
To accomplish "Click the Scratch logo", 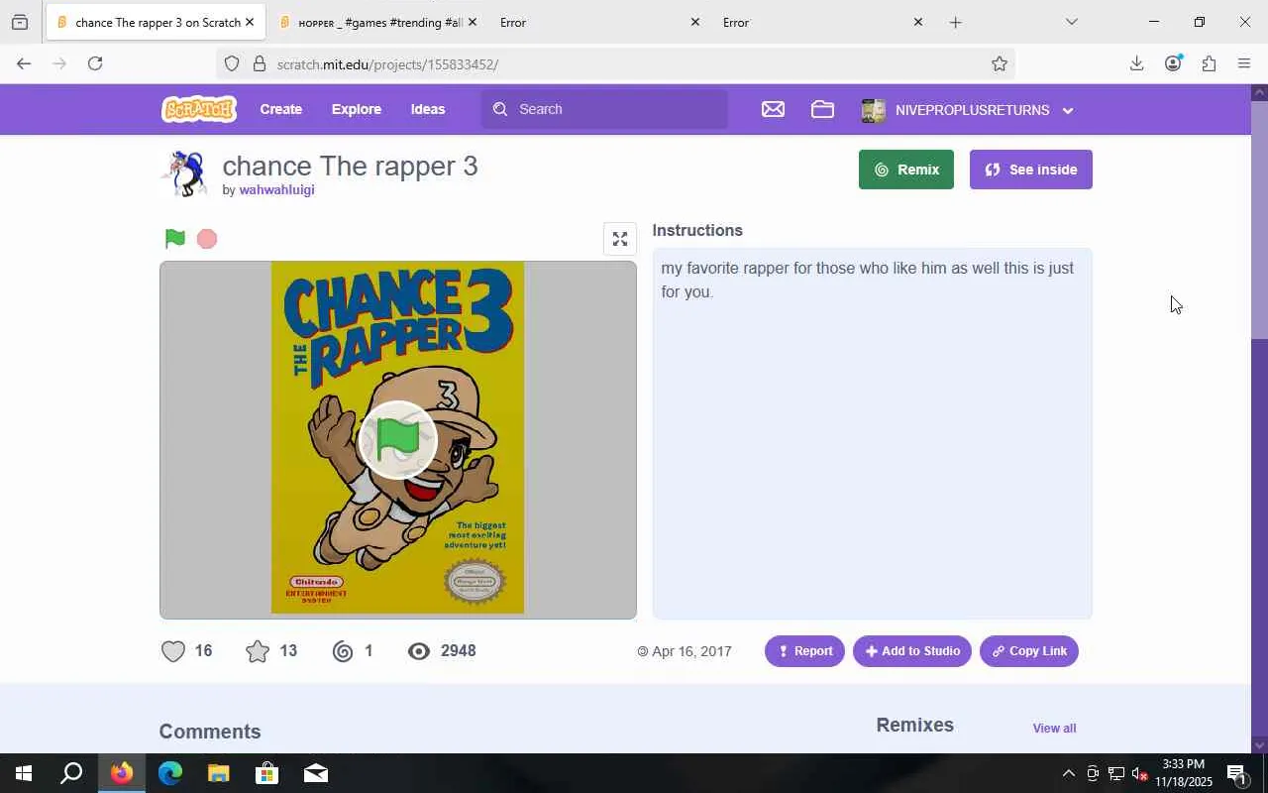I will 199,109.
